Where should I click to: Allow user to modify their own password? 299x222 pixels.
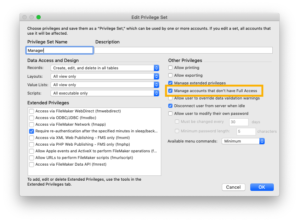click(x=170, y=113)
